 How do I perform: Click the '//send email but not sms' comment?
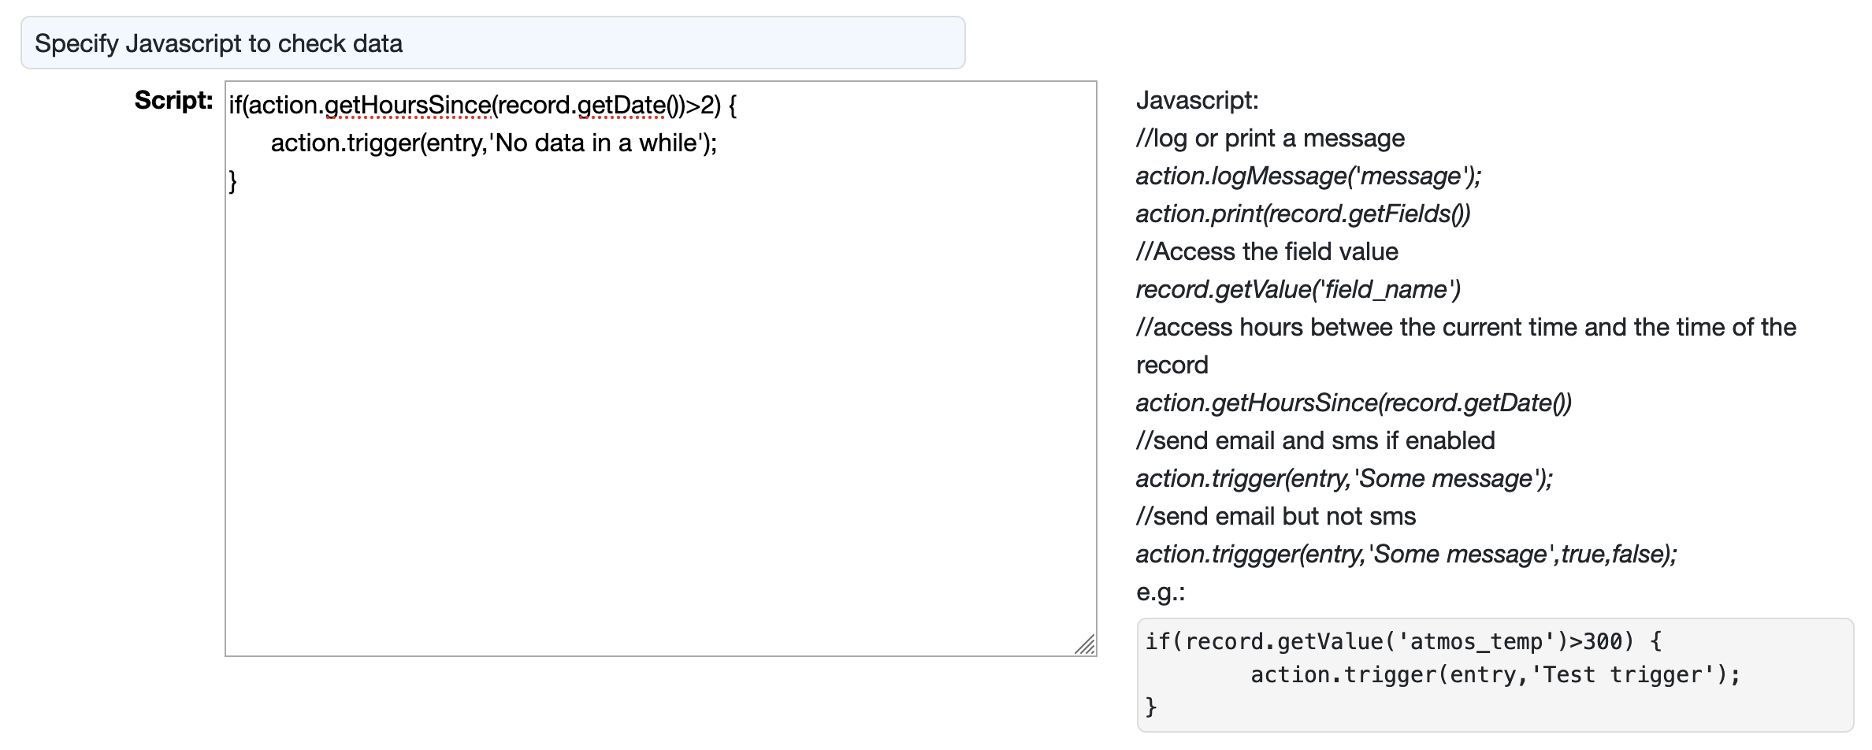(1276, 516)
